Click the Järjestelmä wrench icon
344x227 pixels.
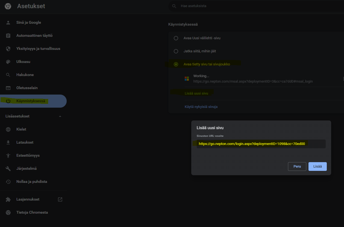(x=8, y=168)
